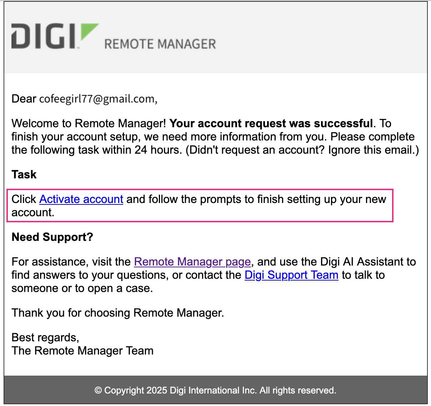Click "someone or to open a case" text
This screenshot has width=431, height=406.
pos(82,288)
